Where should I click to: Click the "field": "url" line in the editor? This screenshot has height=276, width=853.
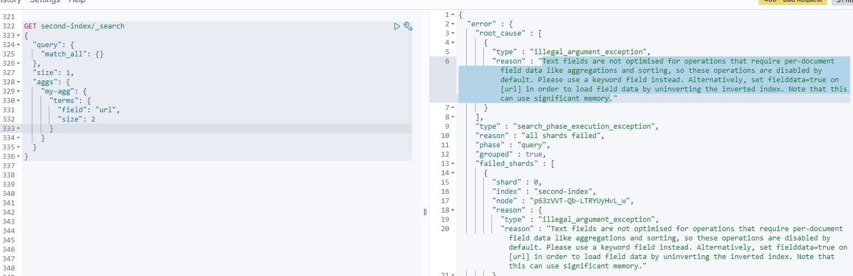click(x=88, y=110)
